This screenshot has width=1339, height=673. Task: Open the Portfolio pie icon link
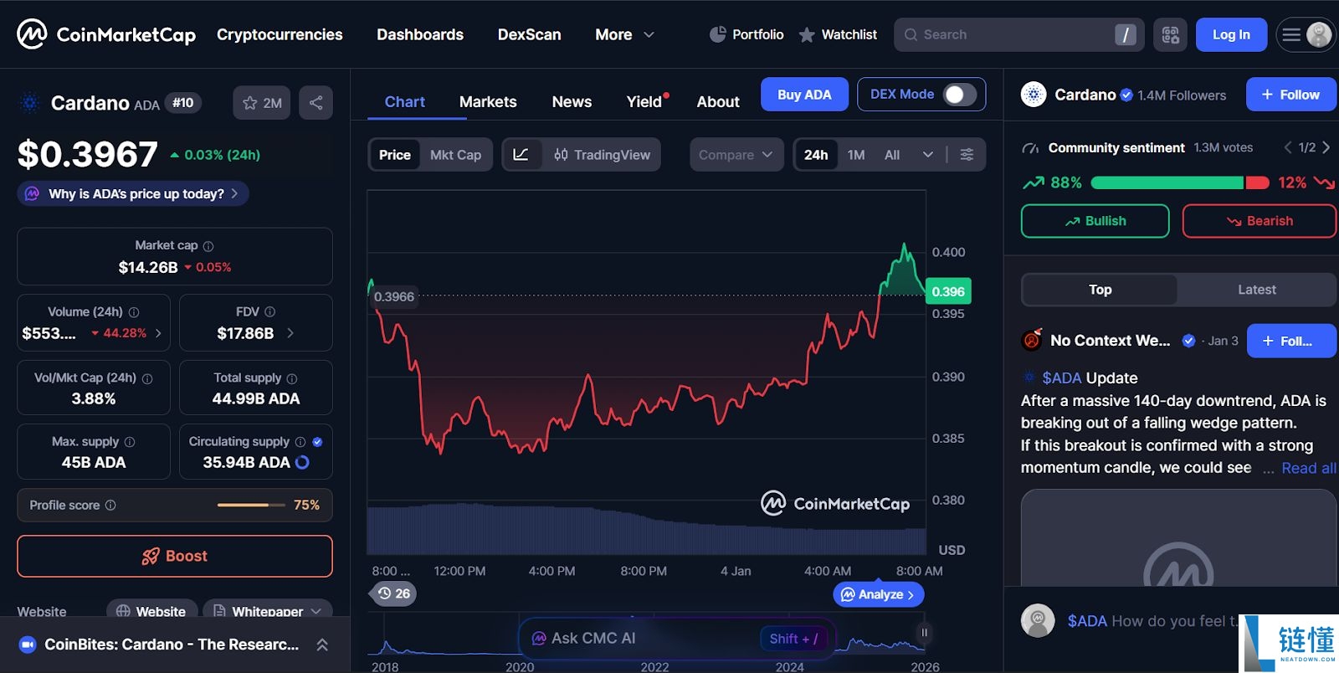pos(746,34)
